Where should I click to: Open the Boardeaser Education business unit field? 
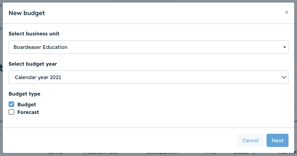coord(148,47)
